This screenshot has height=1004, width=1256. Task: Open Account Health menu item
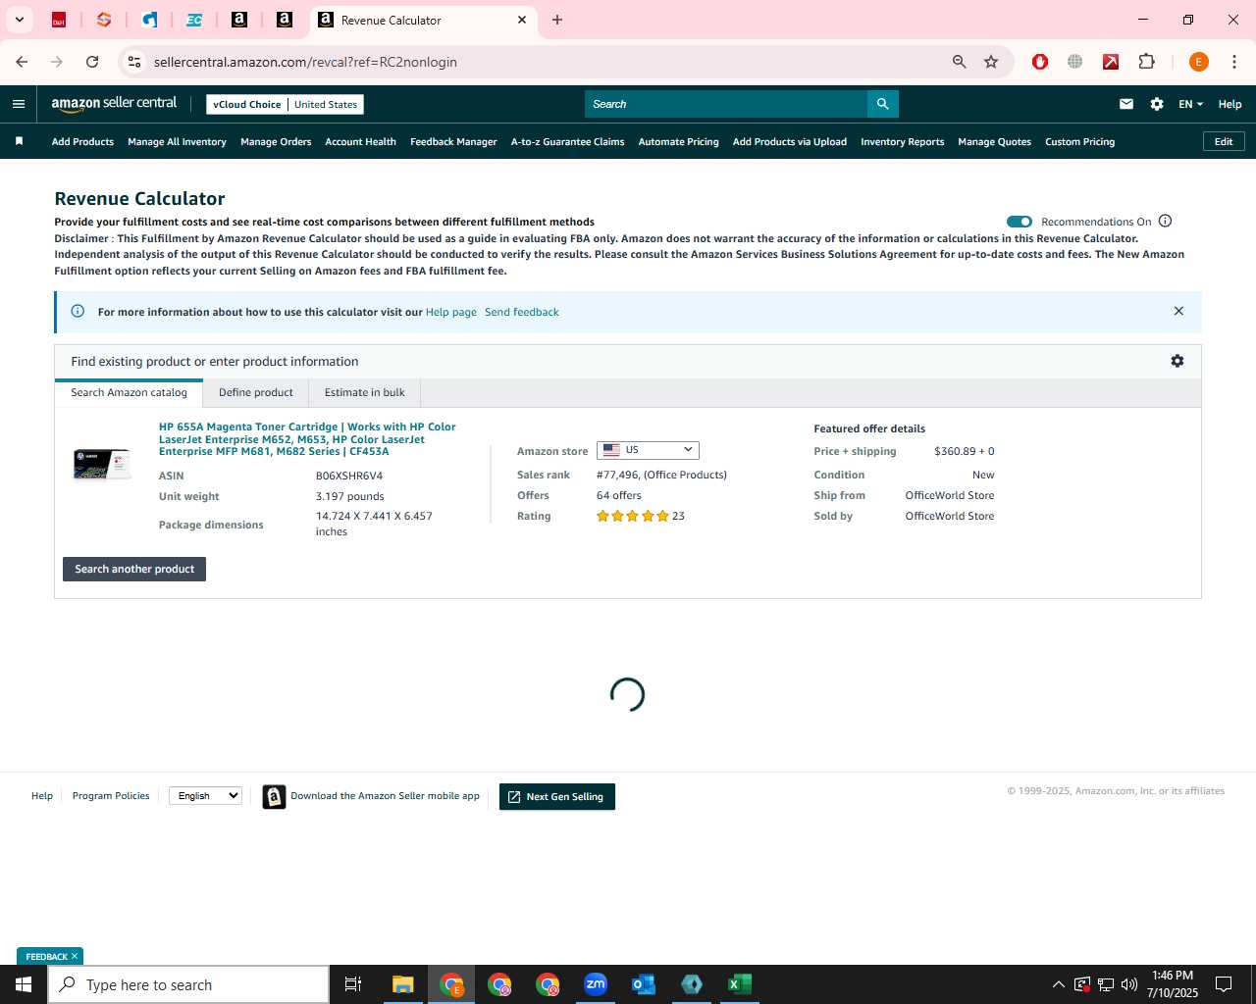[x=360, y=142]
